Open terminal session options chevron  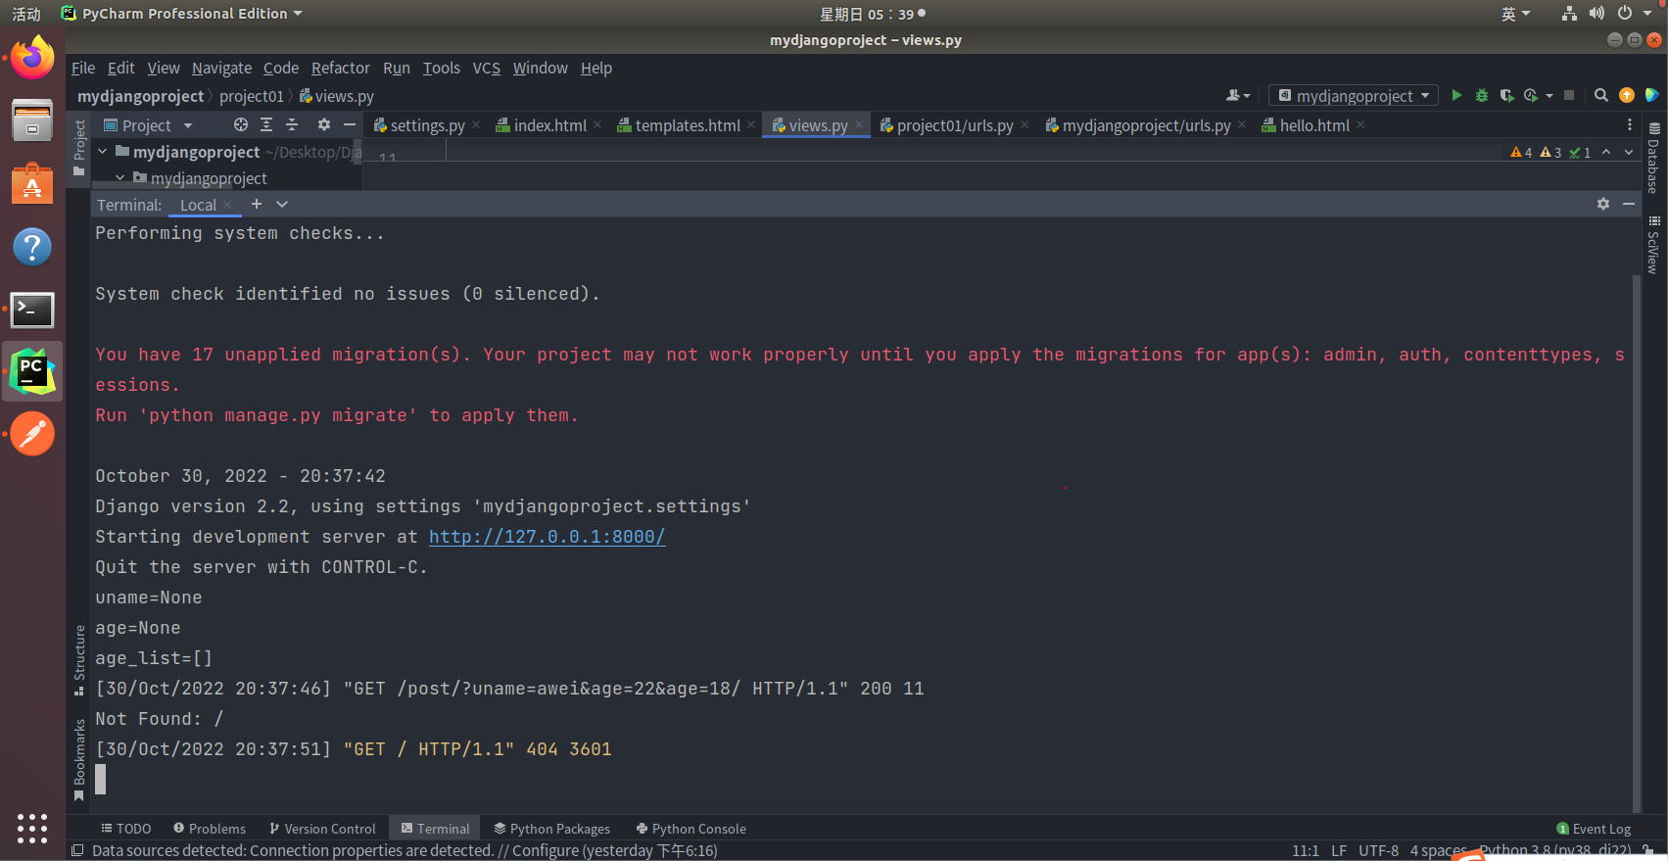[x=282, y=204]
